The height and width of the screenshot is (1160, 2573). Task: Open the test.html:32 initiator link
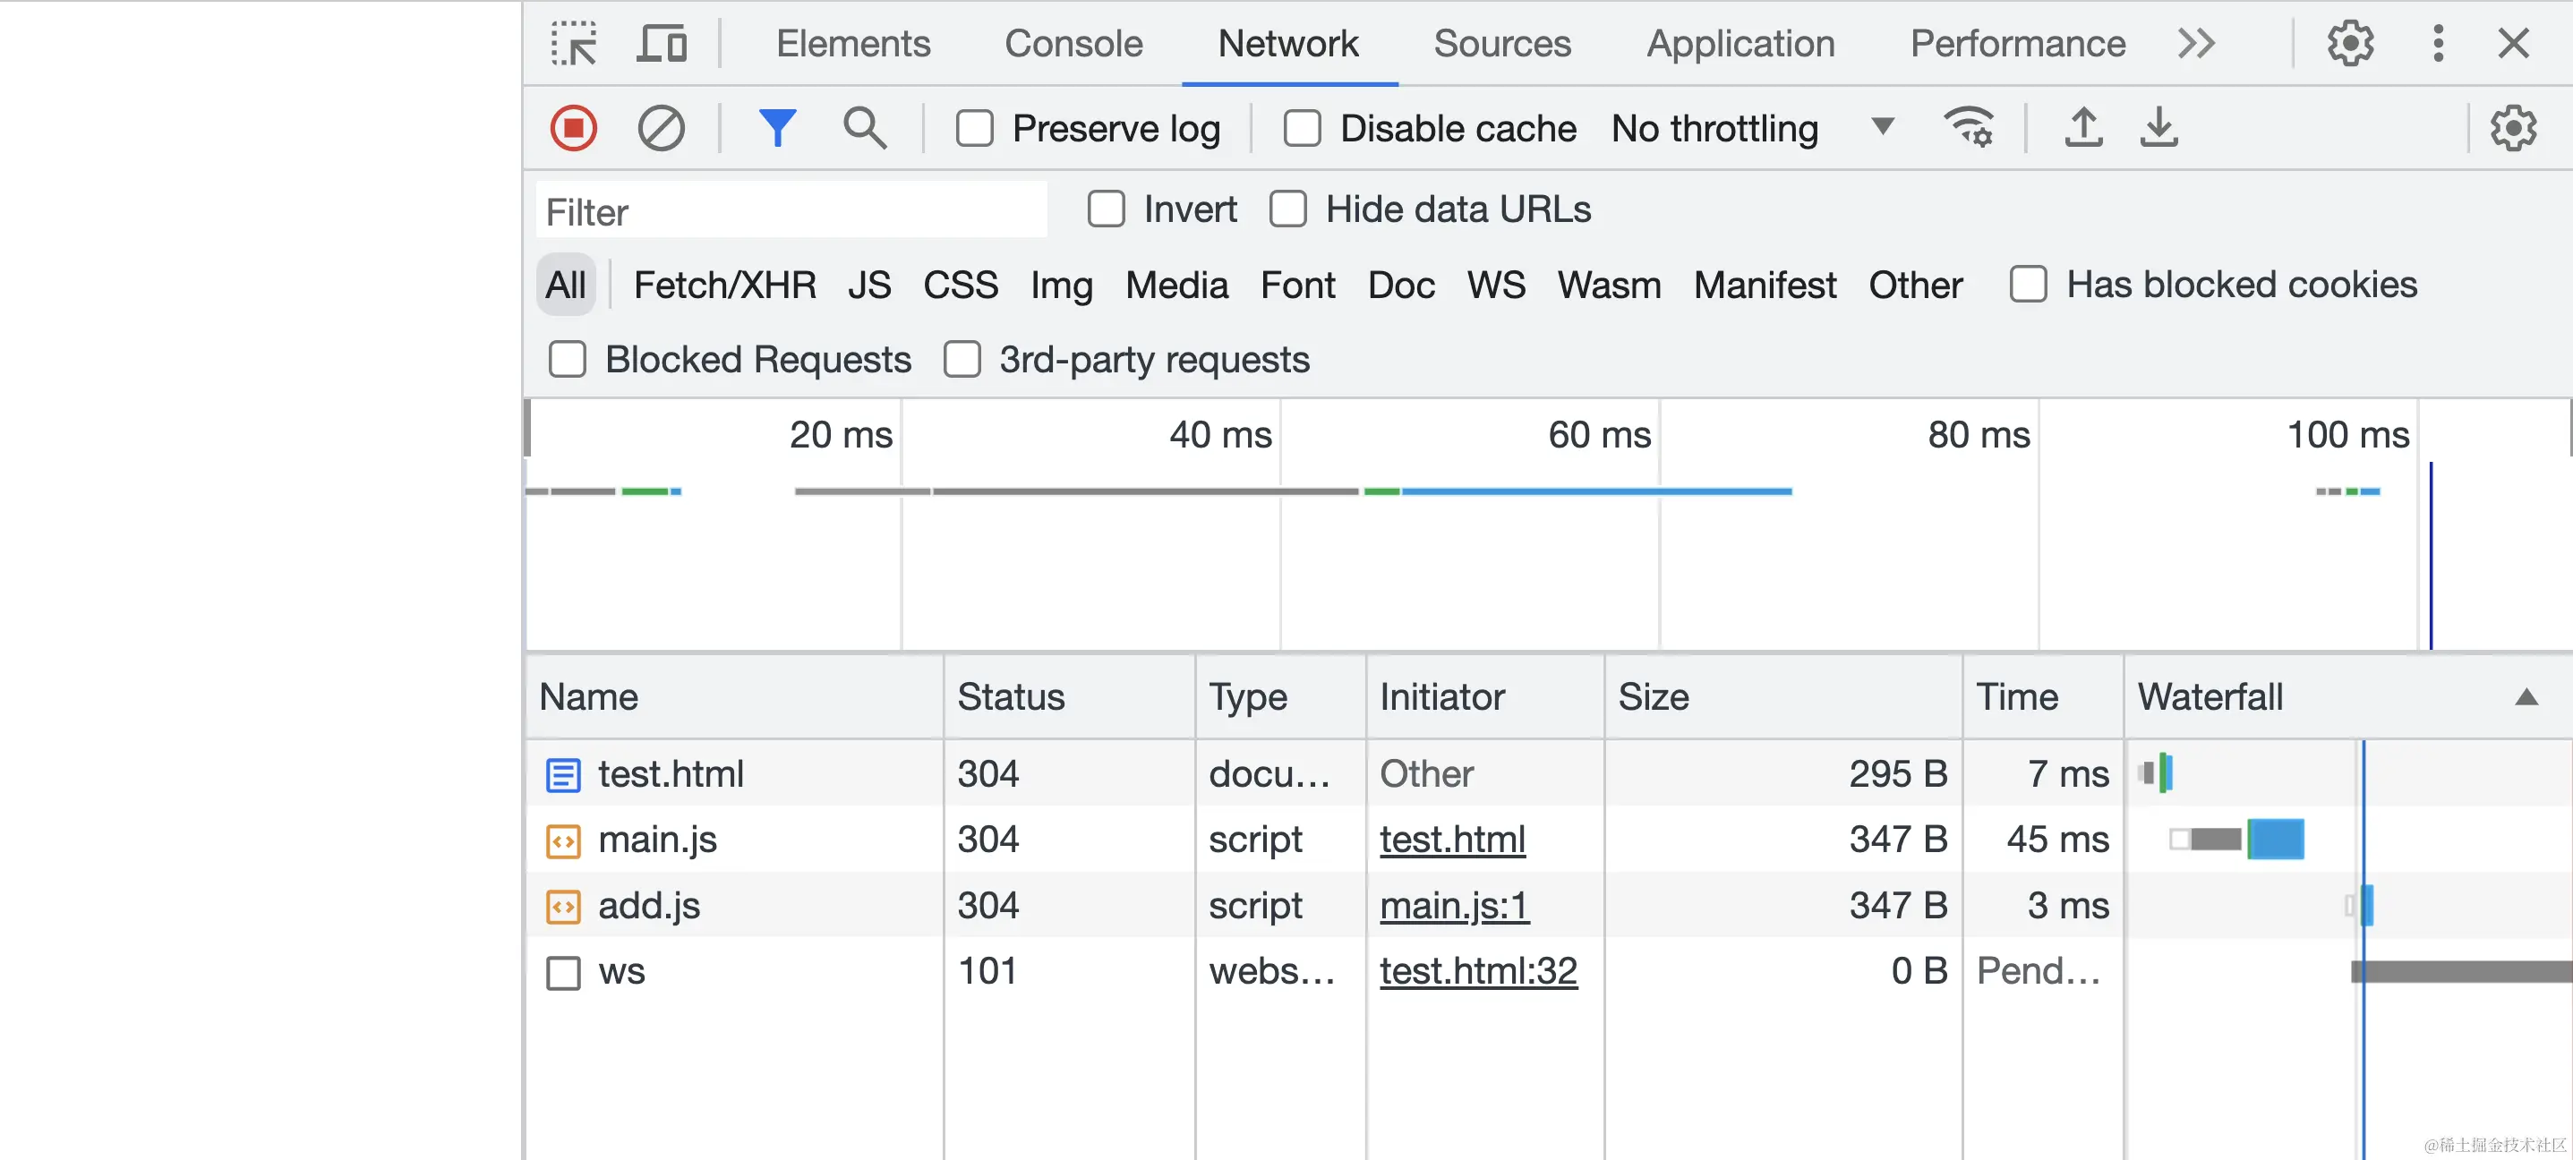[1478, 971]
